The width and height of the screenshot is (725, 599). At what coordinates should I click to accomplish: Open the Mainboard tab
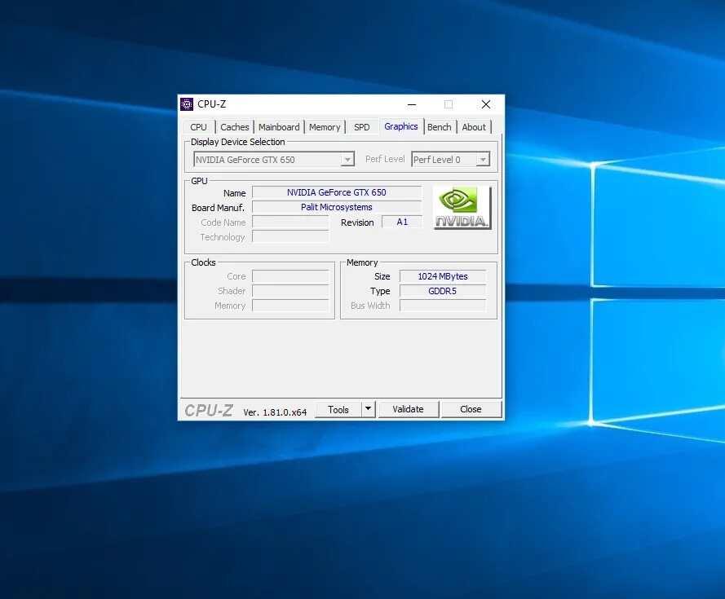click(279, 127)
